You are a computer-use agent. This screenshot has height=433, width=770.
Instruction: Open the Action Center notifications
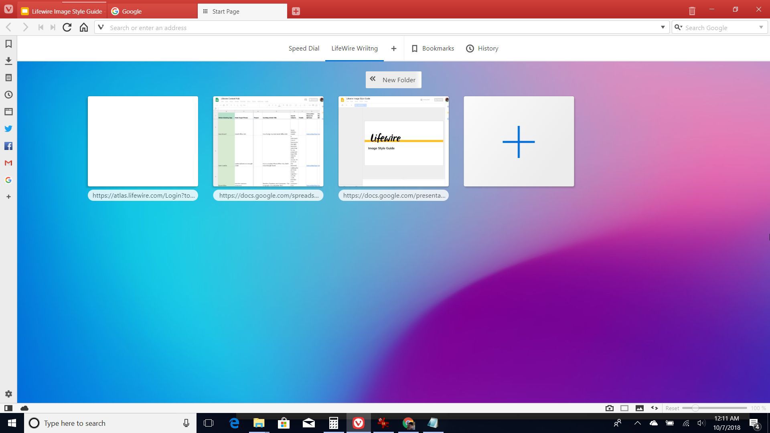click(754, 423)
